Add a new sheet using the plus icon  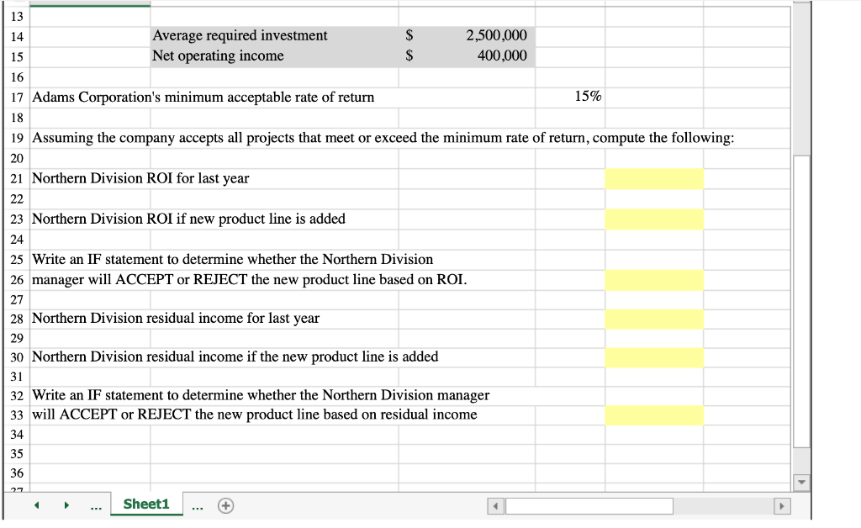click(x=225, y=504)
